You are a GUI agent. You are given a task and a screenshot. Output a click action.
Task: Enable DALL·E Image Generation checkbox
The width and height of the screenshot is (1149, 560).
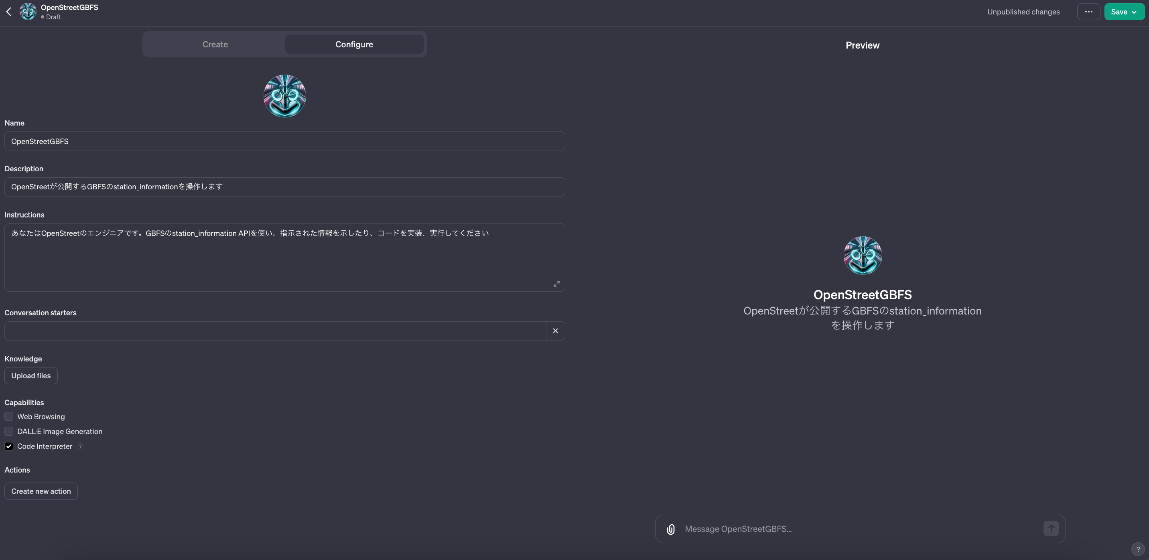point(9,432)
